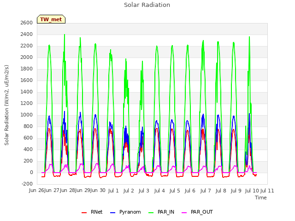295x221 pixels.
Task: Click the Jul 11 x-axis label
Action: [267, 191]
